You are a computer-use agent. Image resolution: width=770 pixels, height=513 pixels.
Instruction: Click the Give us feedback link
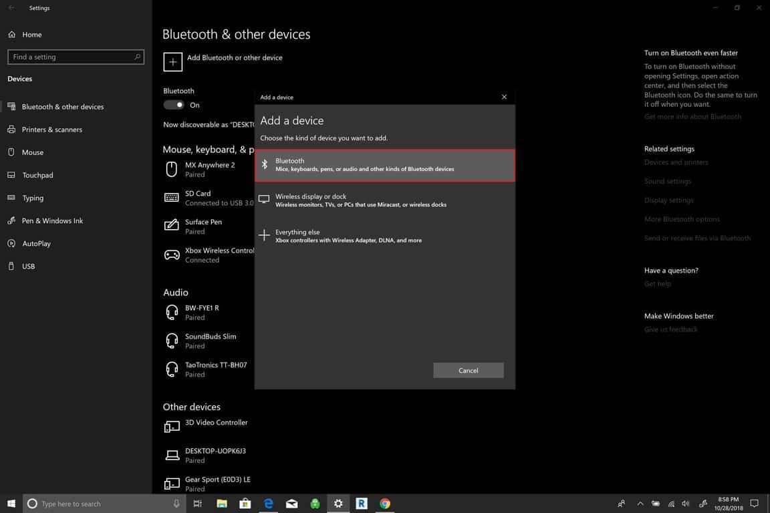click(671, 329)
